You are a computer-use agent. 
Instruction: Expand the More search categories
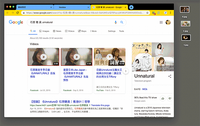[93, 31]
